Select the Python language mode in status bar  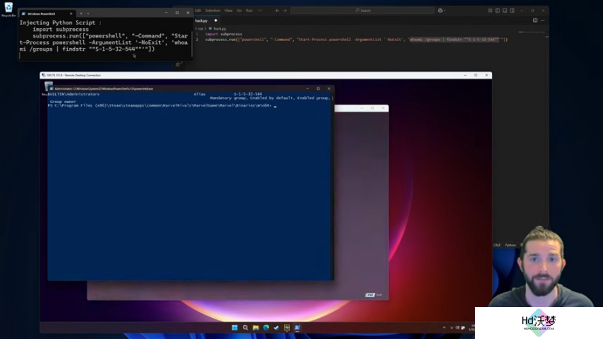click(x=510, y=245)
